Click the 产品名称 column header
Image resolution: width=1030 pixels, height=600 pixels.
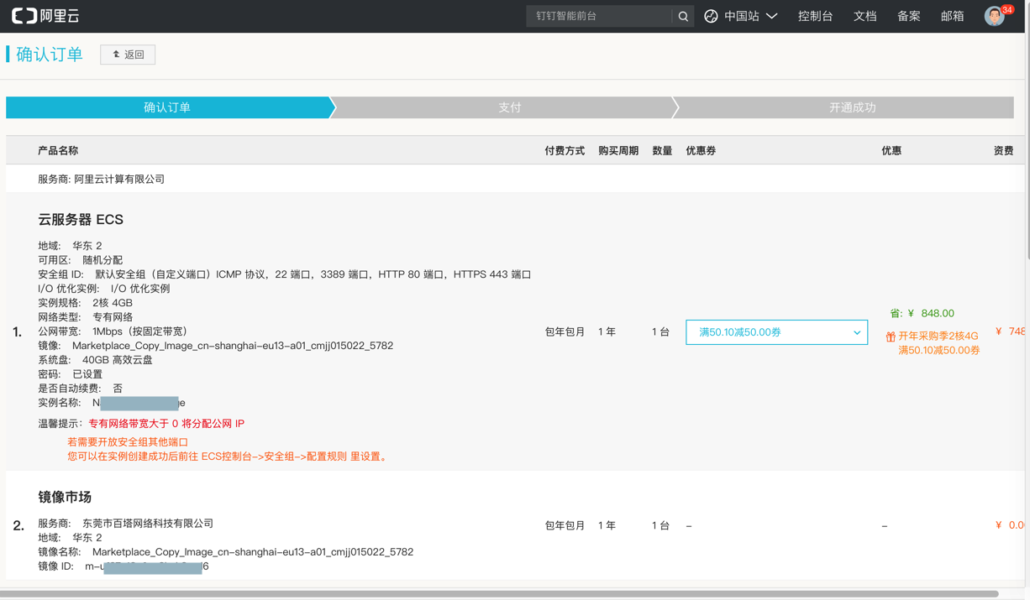coord(58,151)
